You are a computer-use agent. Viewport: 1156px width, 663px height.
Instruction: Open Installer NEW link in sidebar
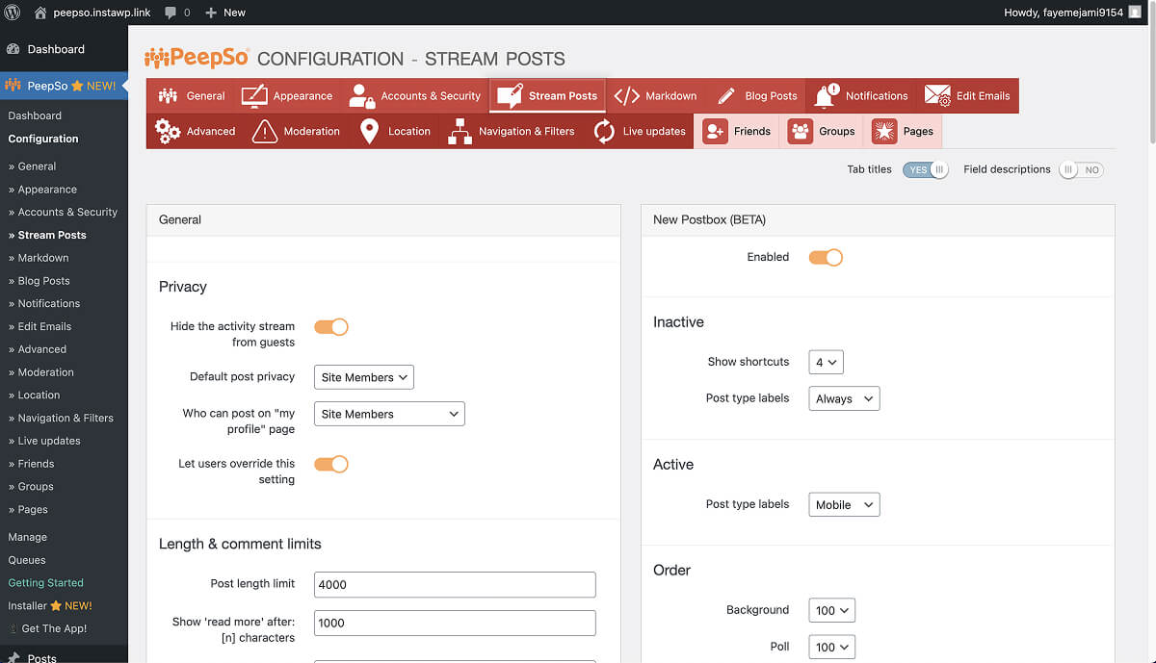[50, 606]
